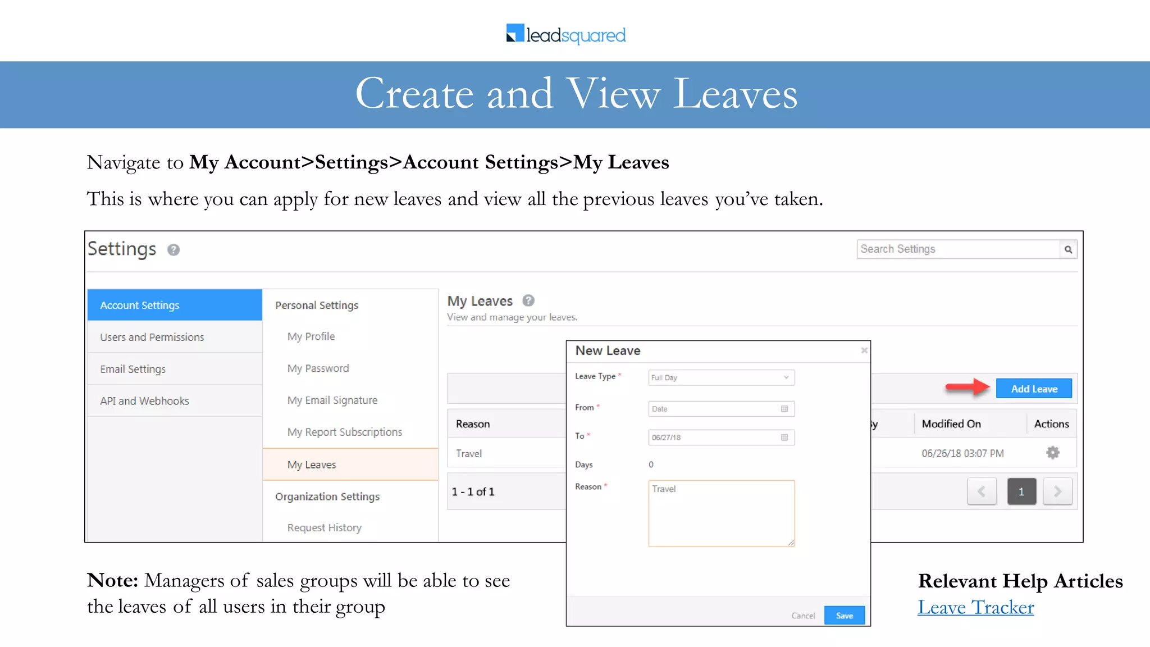Open API and Webhooks section

(x=175, y=401)
